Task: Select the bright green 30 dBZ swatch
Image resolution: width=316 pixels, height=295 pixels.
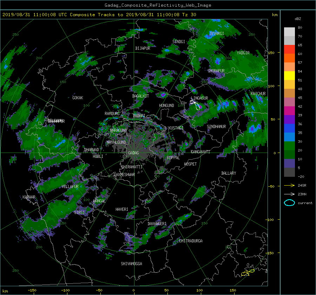Action: pos(289,146)
